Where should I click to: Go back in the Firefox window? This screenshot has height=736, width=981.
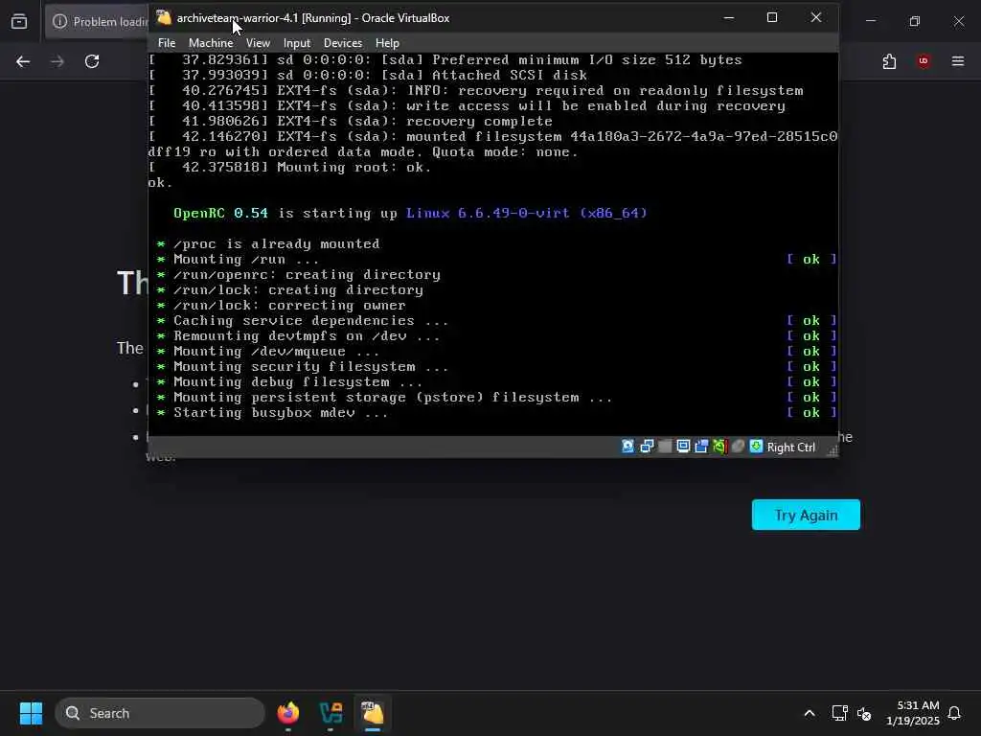click(23, 61)
